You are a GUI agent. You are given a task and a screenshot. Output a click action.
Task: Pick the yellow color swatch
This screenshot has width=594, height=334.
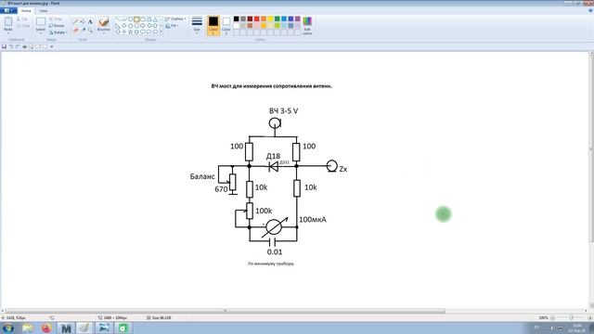(270, 19)
